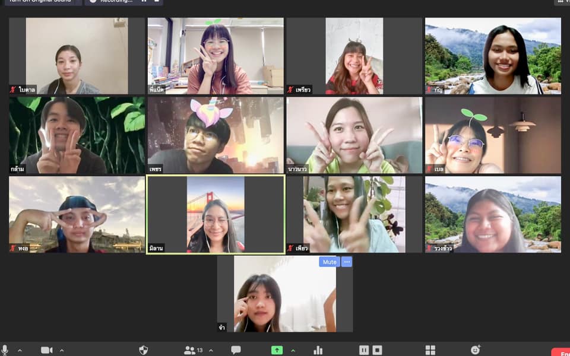Open share screen options arrow
The height and width of the screenshot is (356, 570).
coord(293,350)
